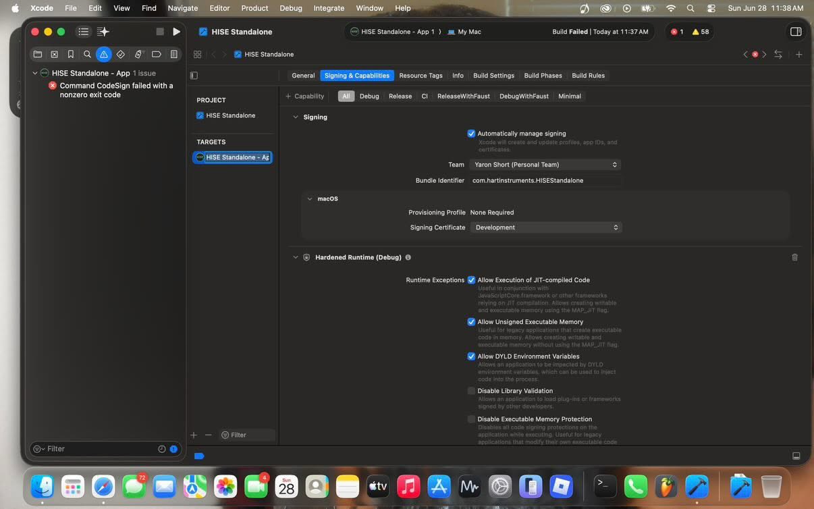Select the Debug configuration filter
Viewport: 814px width, 509px height.
(369, 97)
